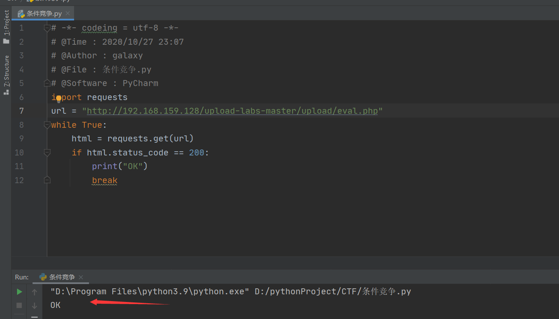Click the 'Run:' panel label

coord(22,277)
